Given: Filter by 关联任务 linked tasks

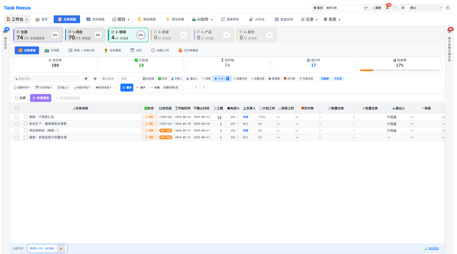Looking at the screenshot, I should 306,79.
